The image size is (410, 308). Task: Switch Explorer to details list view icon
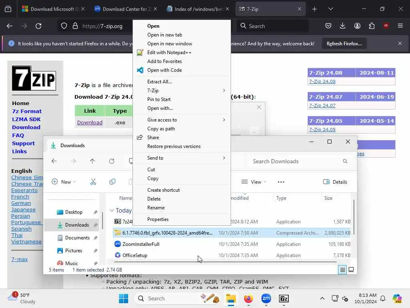click(343, 269)
